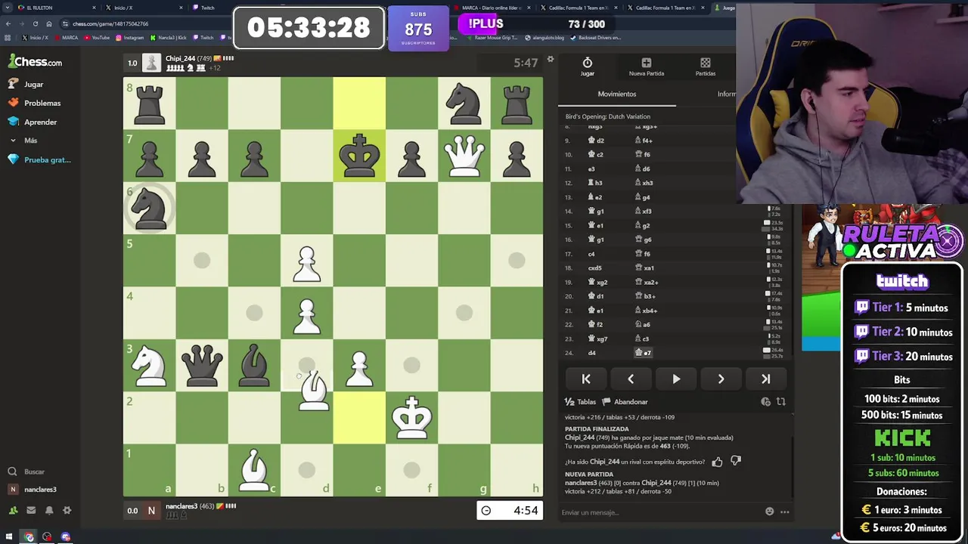Play the move sequence
Image resolution: width=968 pixels, height=544 pixels.
coord(676,379)
